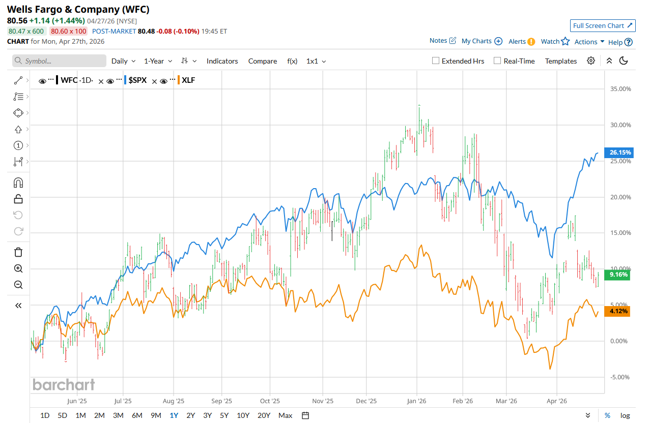The width and height of the screenshot is (649, 423).
Task: Open the Indicators menu
Action: coord(222,61)
